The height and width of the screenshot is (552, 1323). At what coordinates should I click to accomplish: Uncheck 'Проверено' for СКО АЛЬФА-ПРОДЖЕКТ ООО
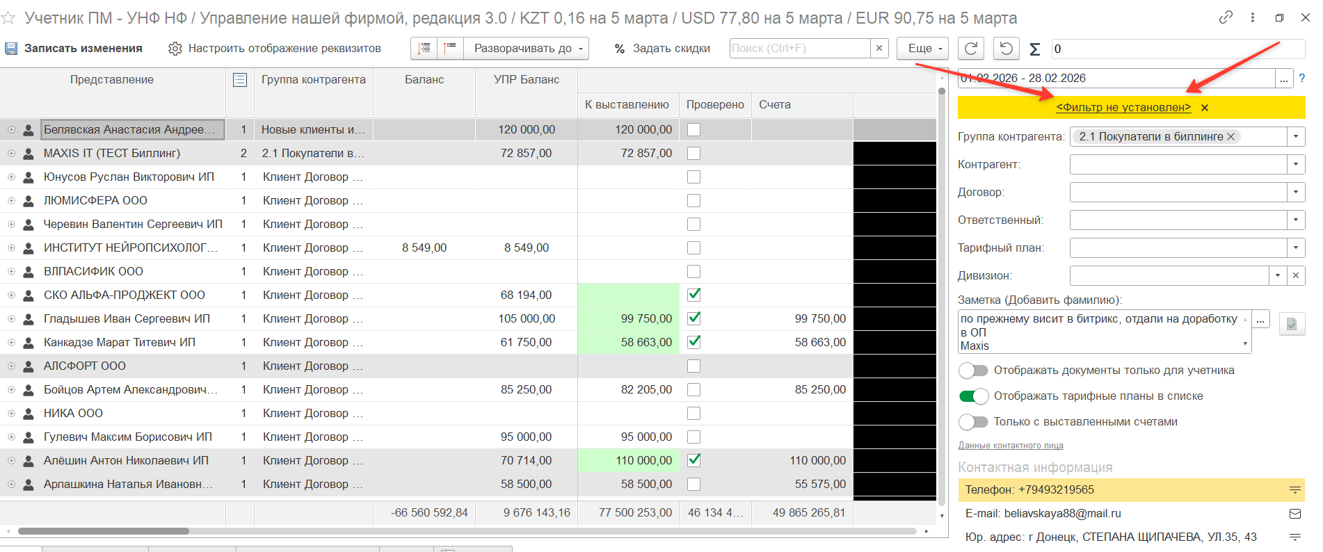693,295
